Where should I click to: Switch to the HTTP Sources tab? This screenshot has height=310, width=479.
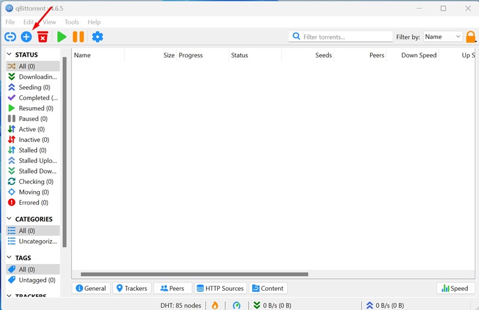(x=220, y=288)
